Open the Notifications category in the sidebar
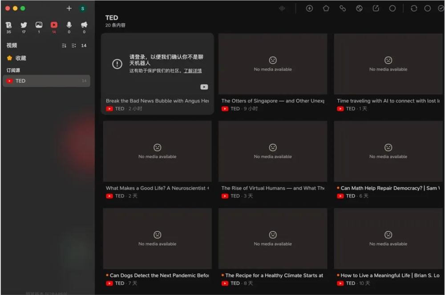This screenshot has height=295, width=445. pos(84,26)
